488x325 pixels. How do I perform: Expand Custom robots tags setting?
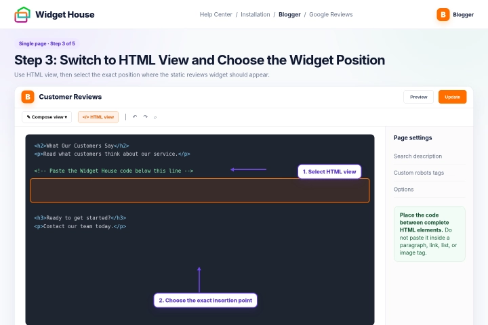(429, 173)
